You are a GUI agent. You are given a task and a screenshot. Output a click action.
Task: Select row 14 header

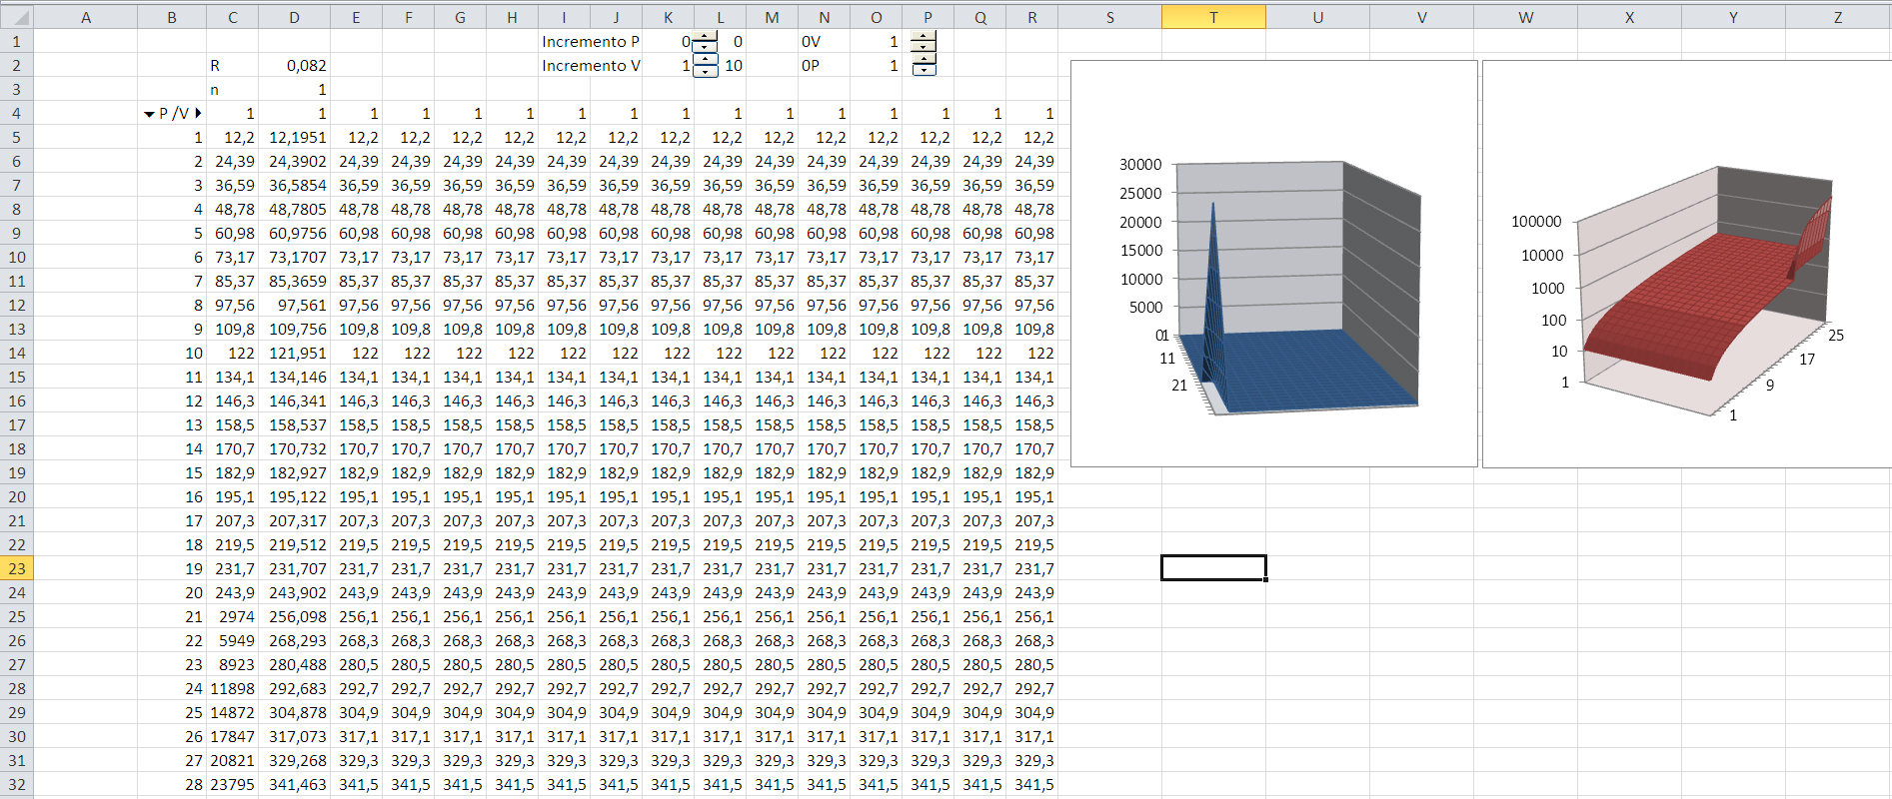pyautogui.click(x=17, y=353)
